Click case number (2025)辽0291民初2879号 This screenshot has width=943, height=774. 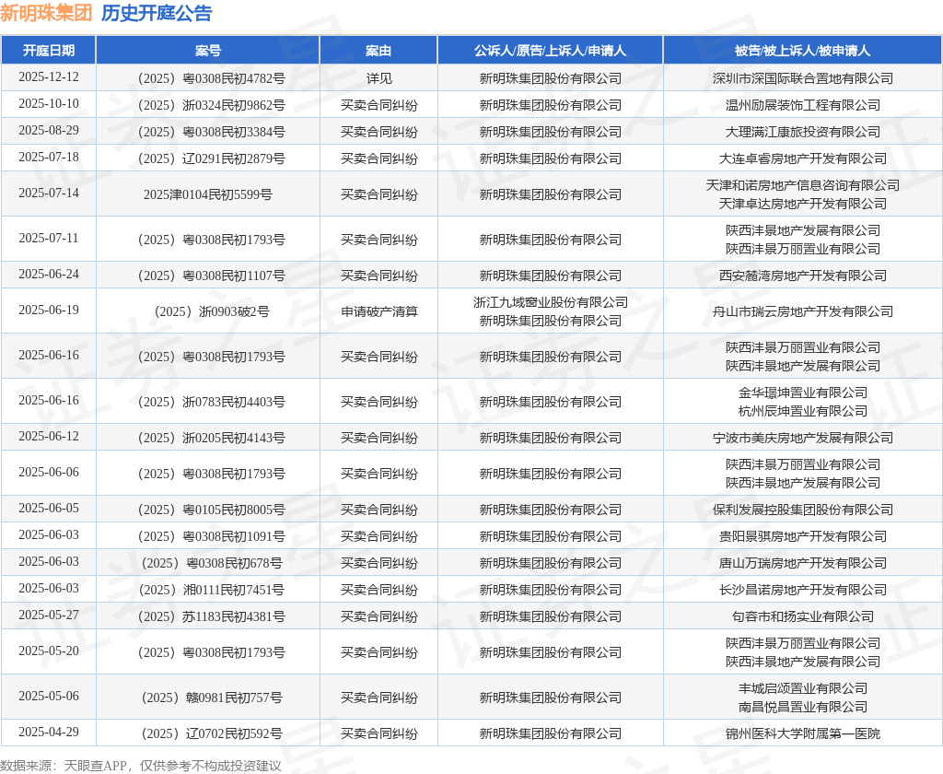point(211,158)
